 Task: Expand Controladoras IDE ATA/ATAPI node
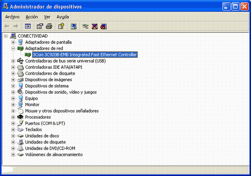[x=13, y=67]
